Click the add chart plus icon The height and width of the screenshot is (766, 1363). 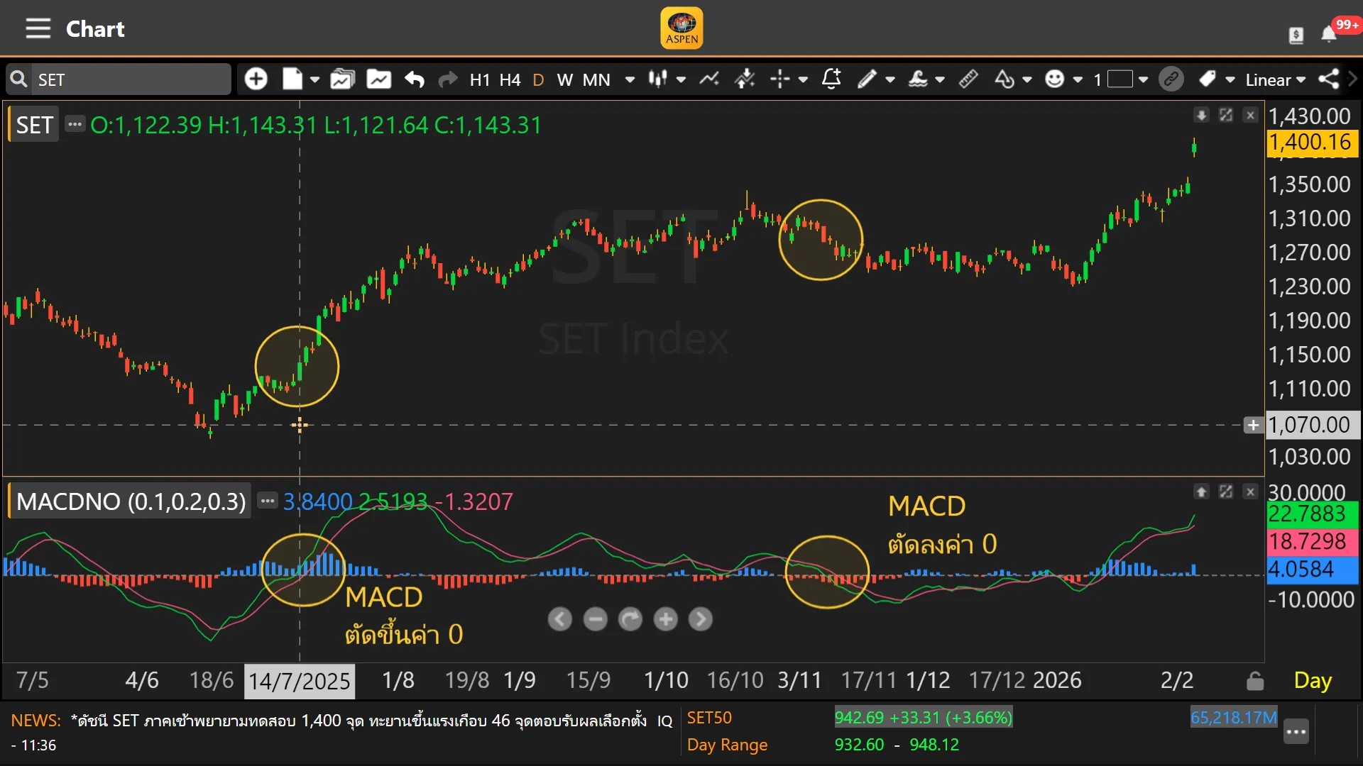click(x=256, y=79)
